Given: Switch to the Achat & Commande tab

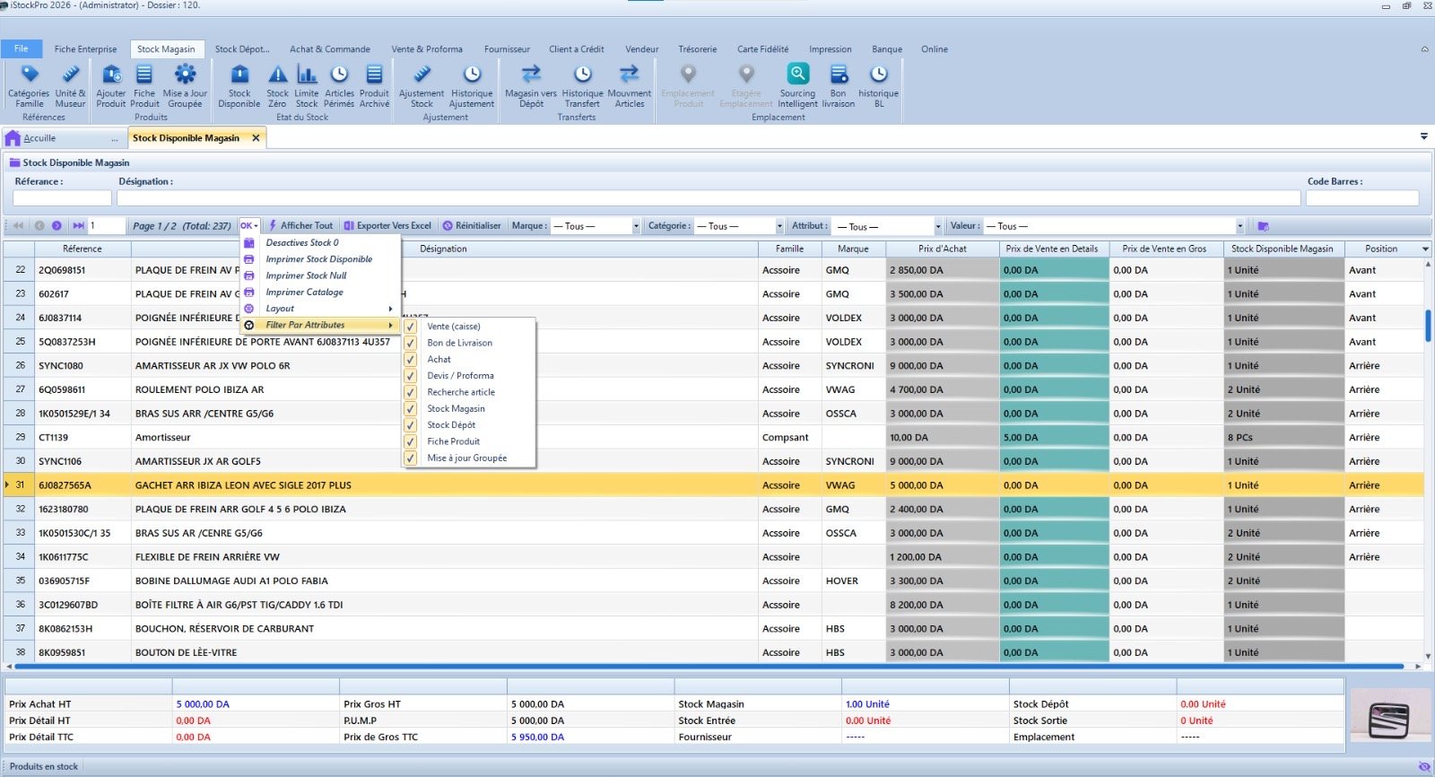Looking at the screenshot, I should coord(329,49).
